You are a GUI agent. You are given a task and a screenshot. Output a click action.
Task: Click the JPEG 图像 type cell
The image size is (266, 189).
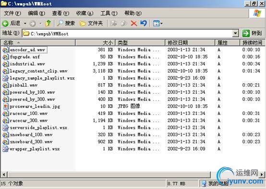click(x=129, y=106)
